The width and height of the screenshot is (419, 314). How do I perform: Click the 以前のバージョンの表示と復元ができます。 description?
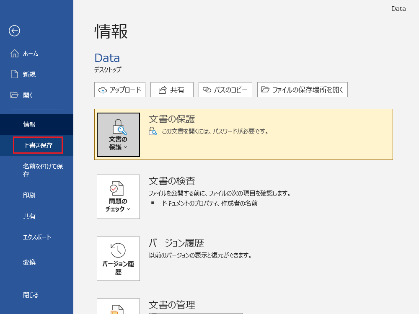pyautogui.click(x=200, y=255)
